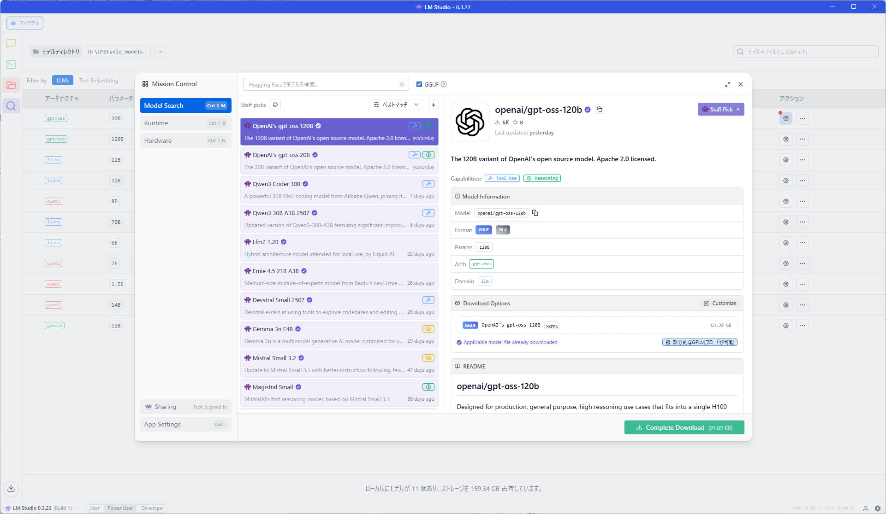Open gear settings for gemma3 12B row
Screen dimensions: 886x514
tap(786, 326)
